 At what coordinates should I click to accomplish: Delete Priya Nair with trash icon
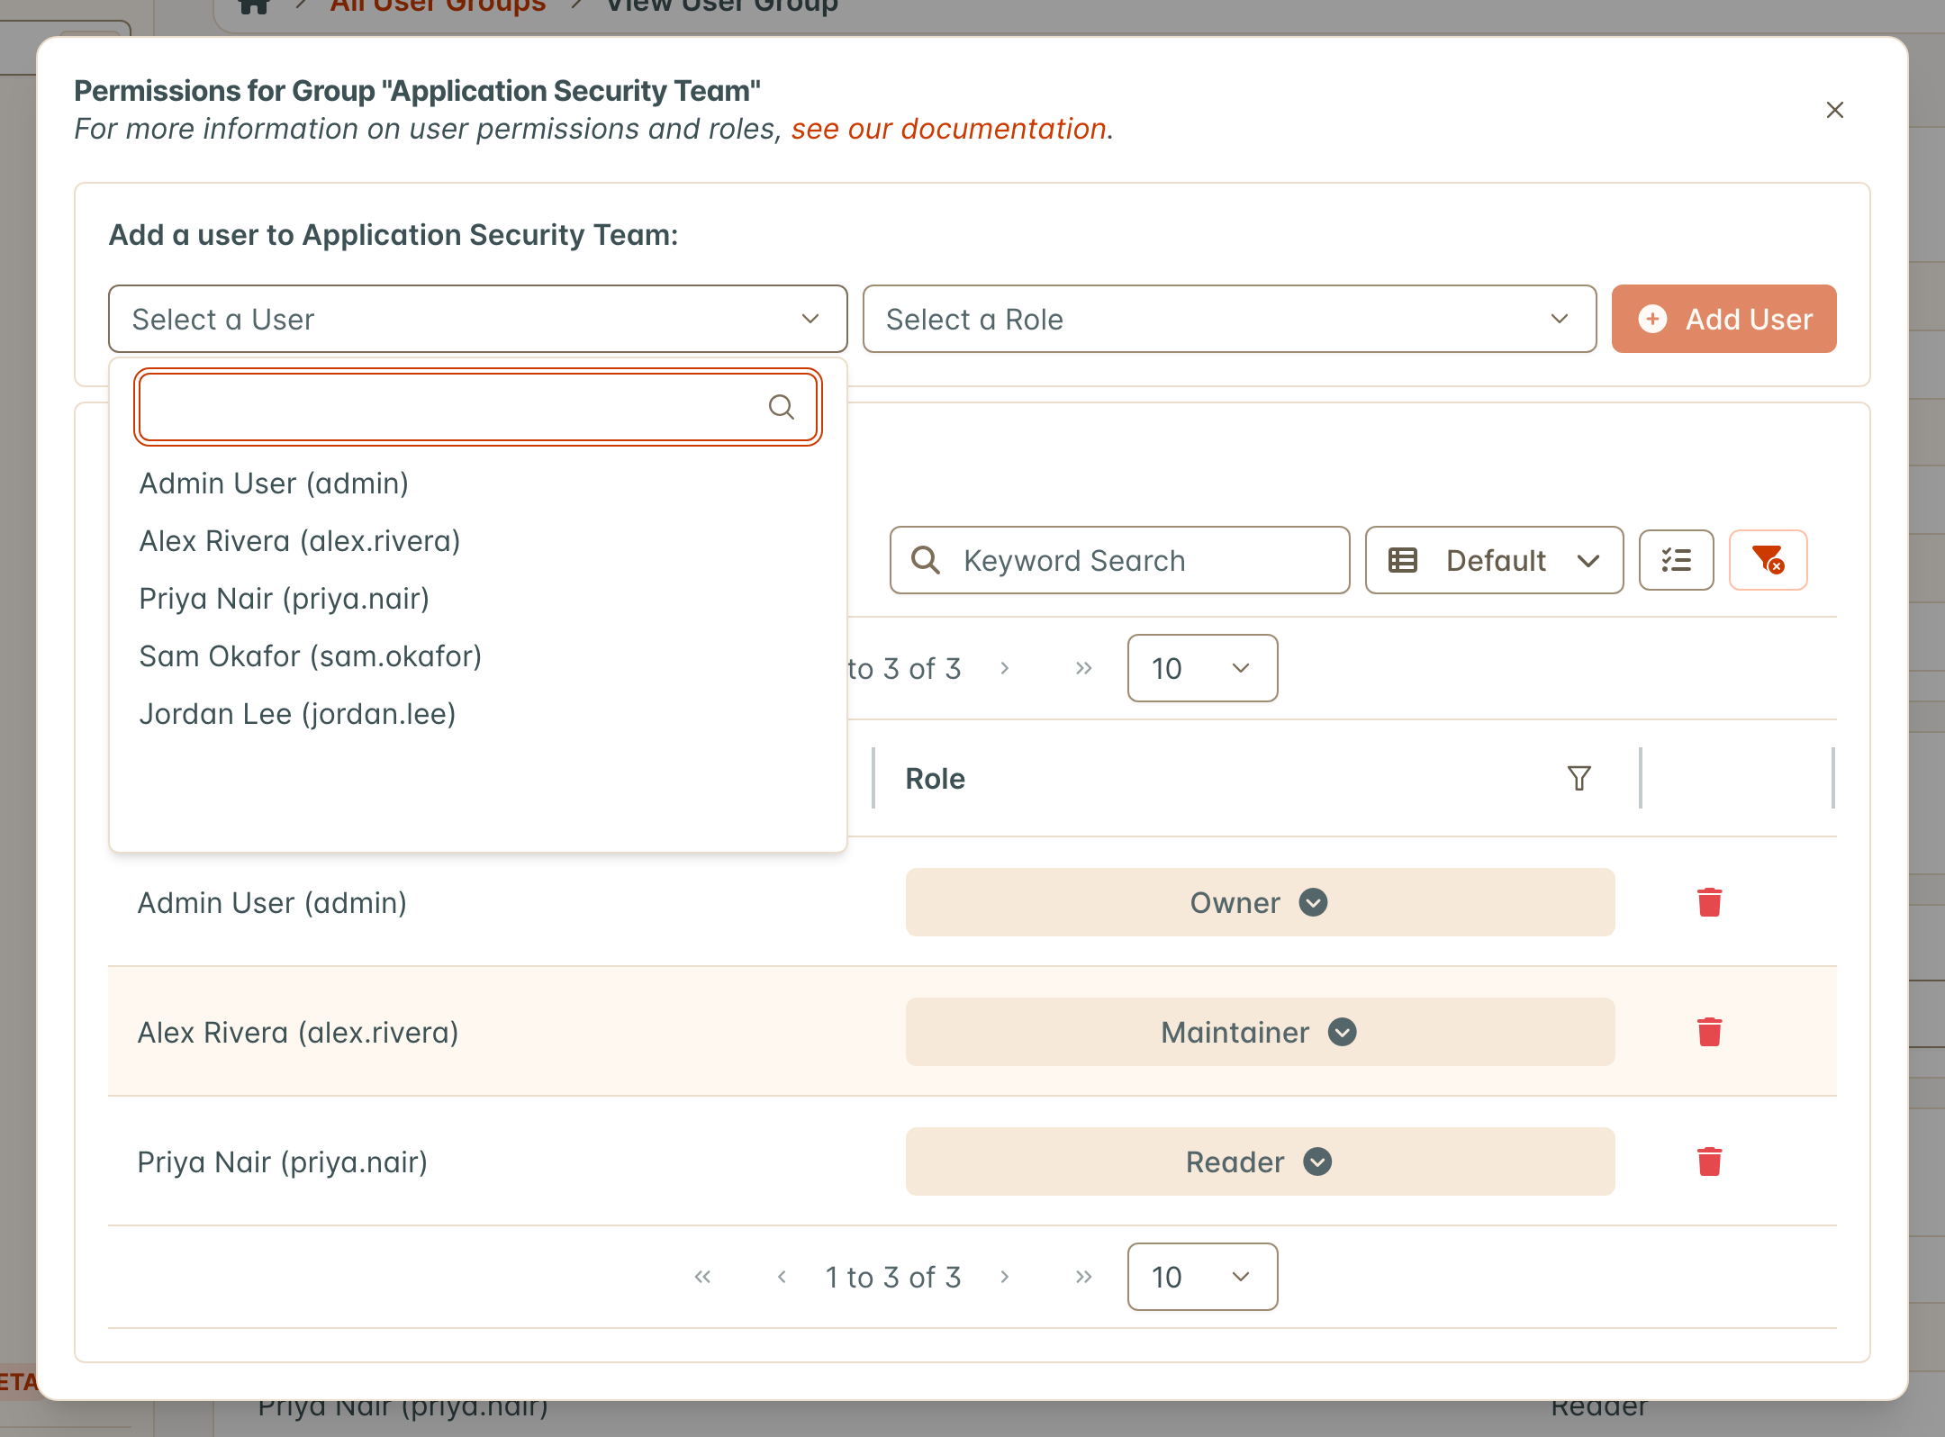[1709, 1161]
